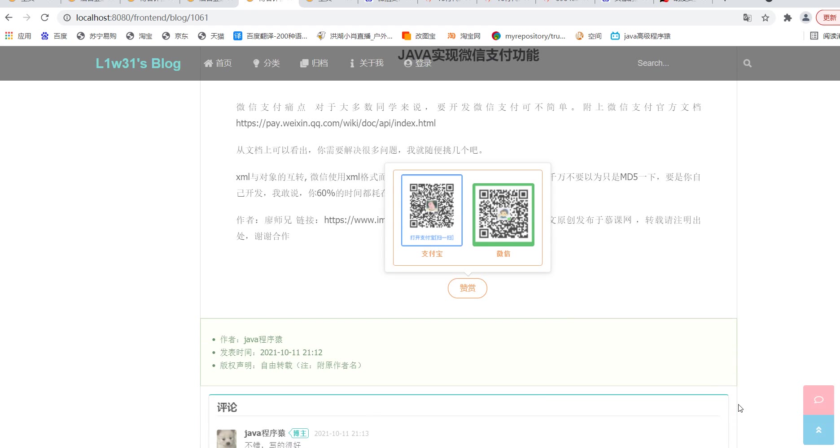Open the 百度 bookmark

pyautogui.click(x=54, y=36)
